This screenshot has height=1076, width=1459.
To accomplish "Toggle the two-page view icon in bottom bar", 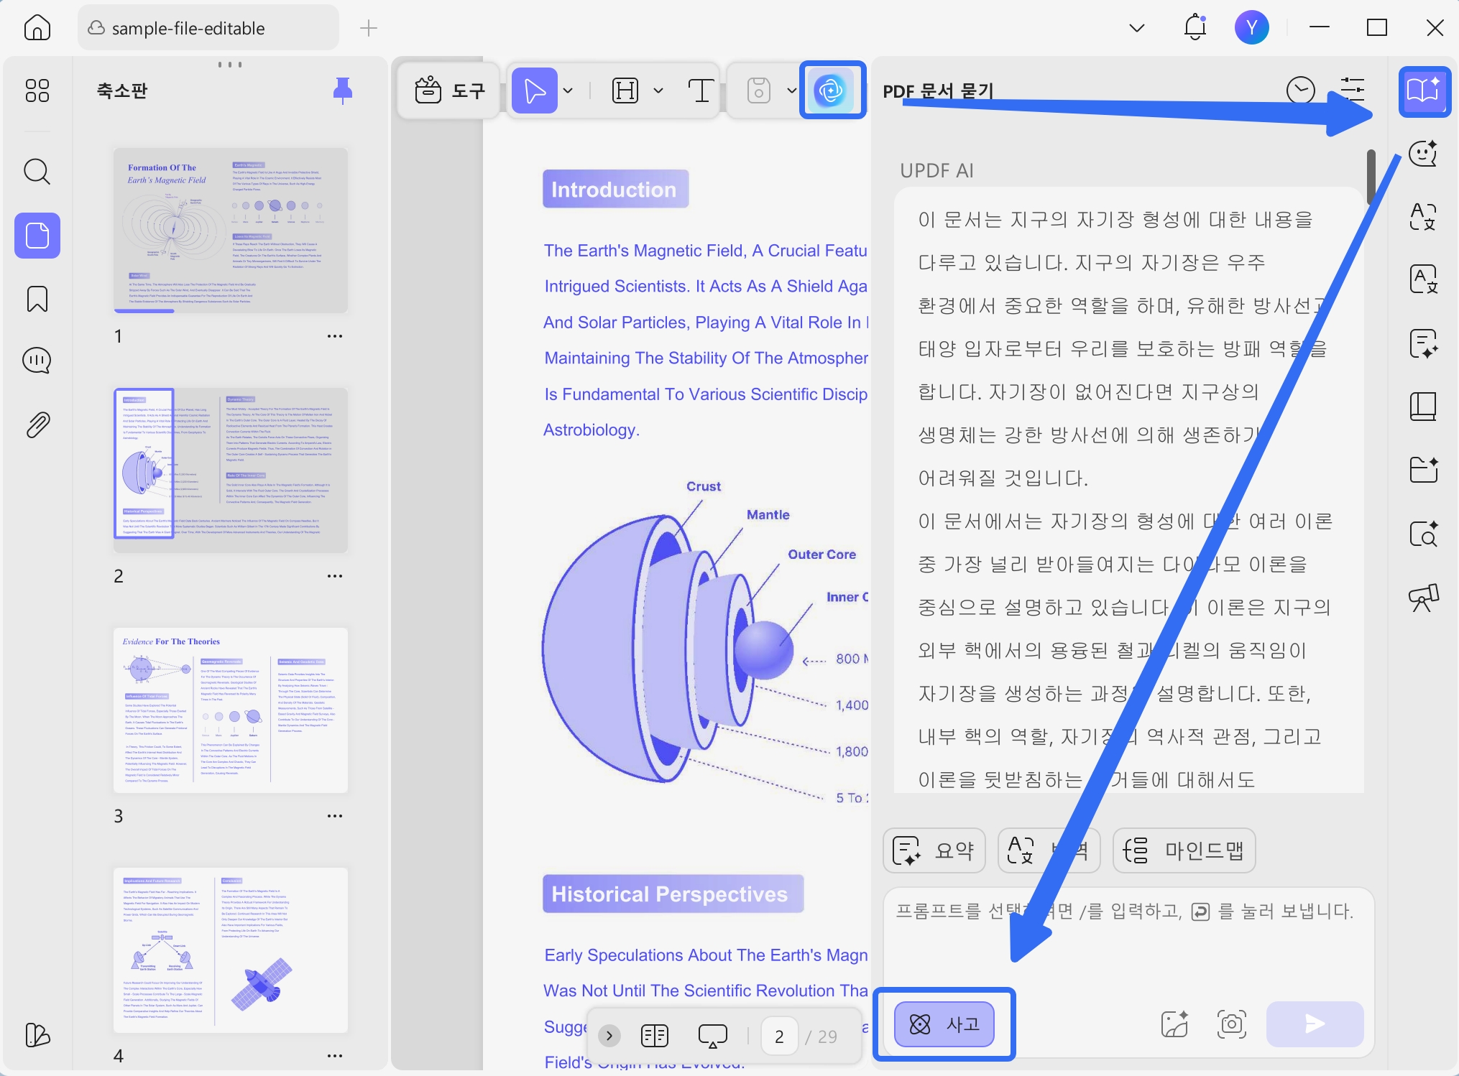I will click(654, 1036).
